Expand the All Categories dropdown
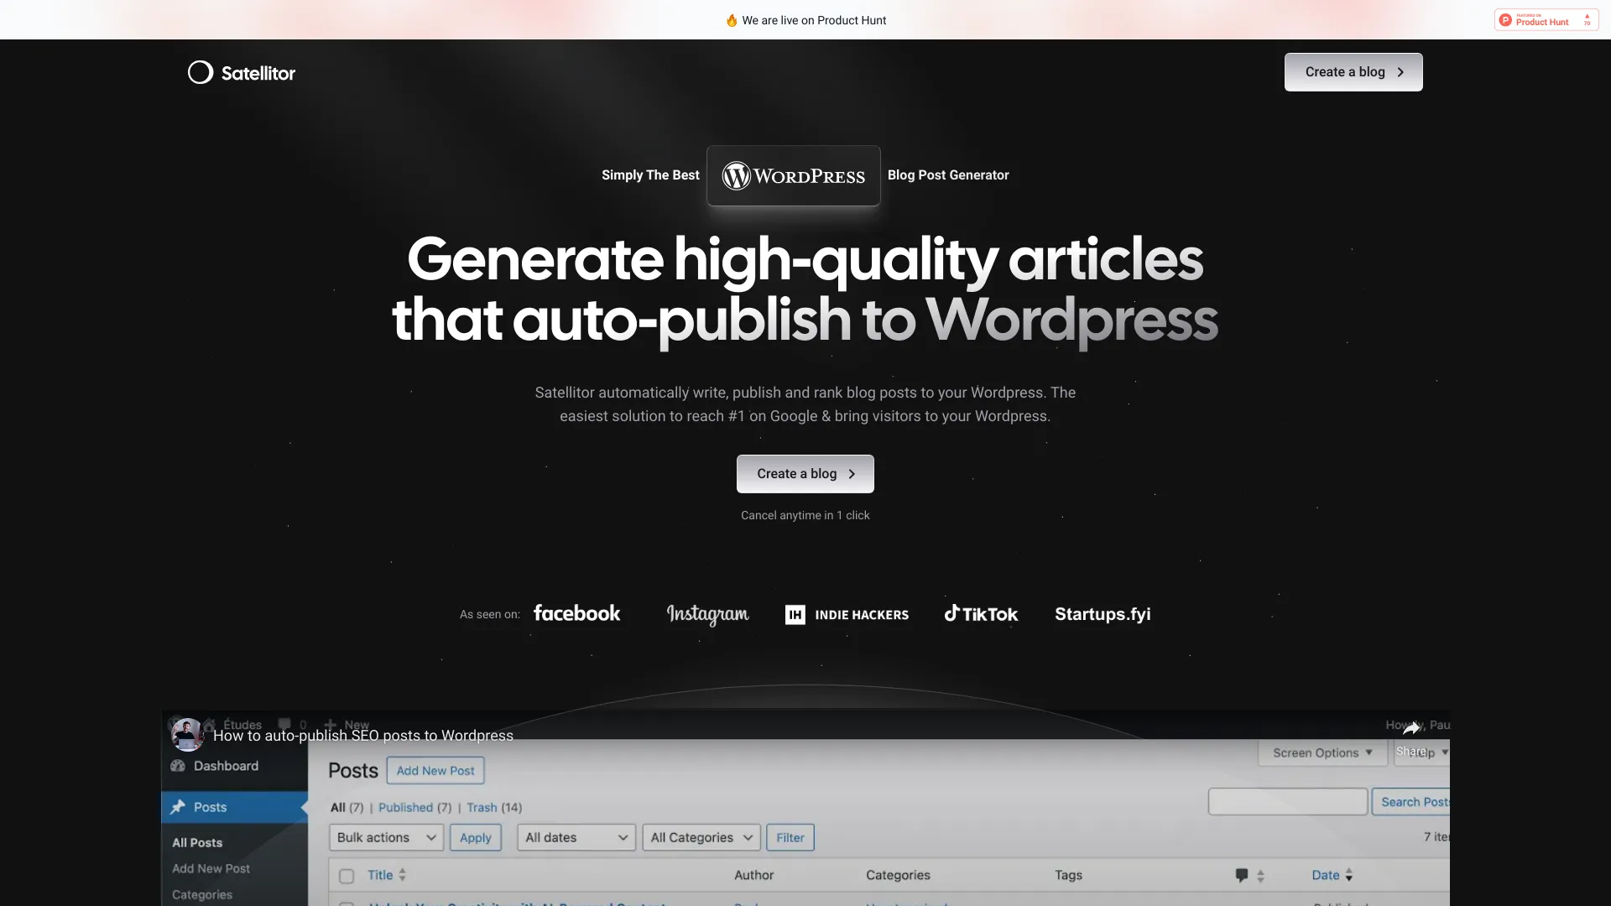This screenshot has width=1611, height=906. pyautogui.click(x=701, y=836)
